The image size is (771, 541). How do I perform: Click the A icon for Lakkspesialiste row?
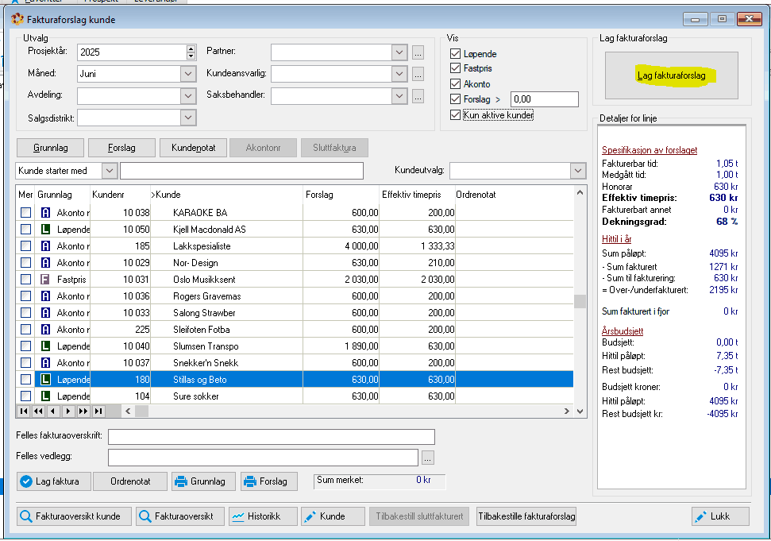pos(45,246)
